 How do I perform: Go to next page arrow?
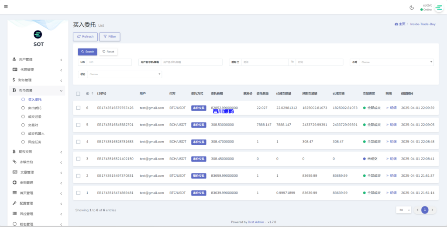point(432,210)
